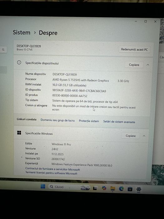Open Contractul de furnizare a serviciilor Microsoft
Viewport: 164px width, 219px height.
[52, 169]
